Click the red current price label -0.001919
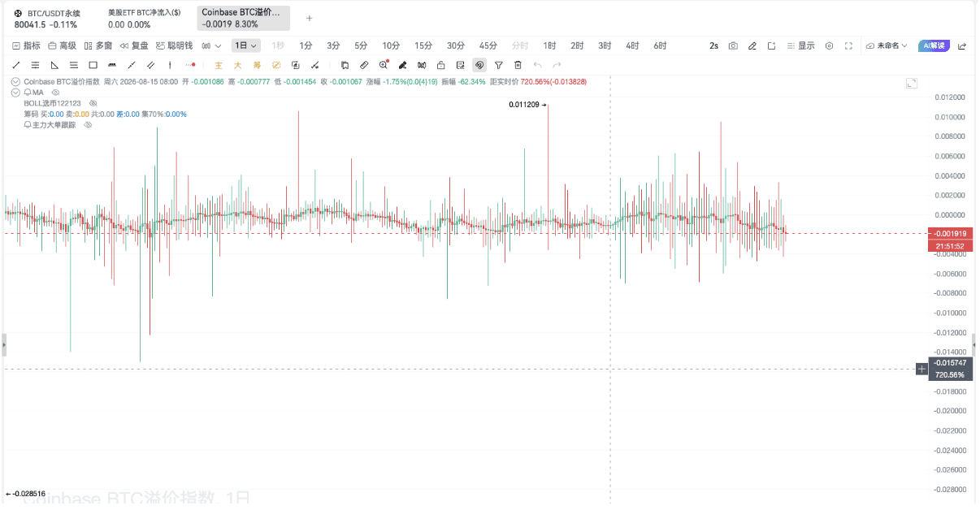 point(950,234)
